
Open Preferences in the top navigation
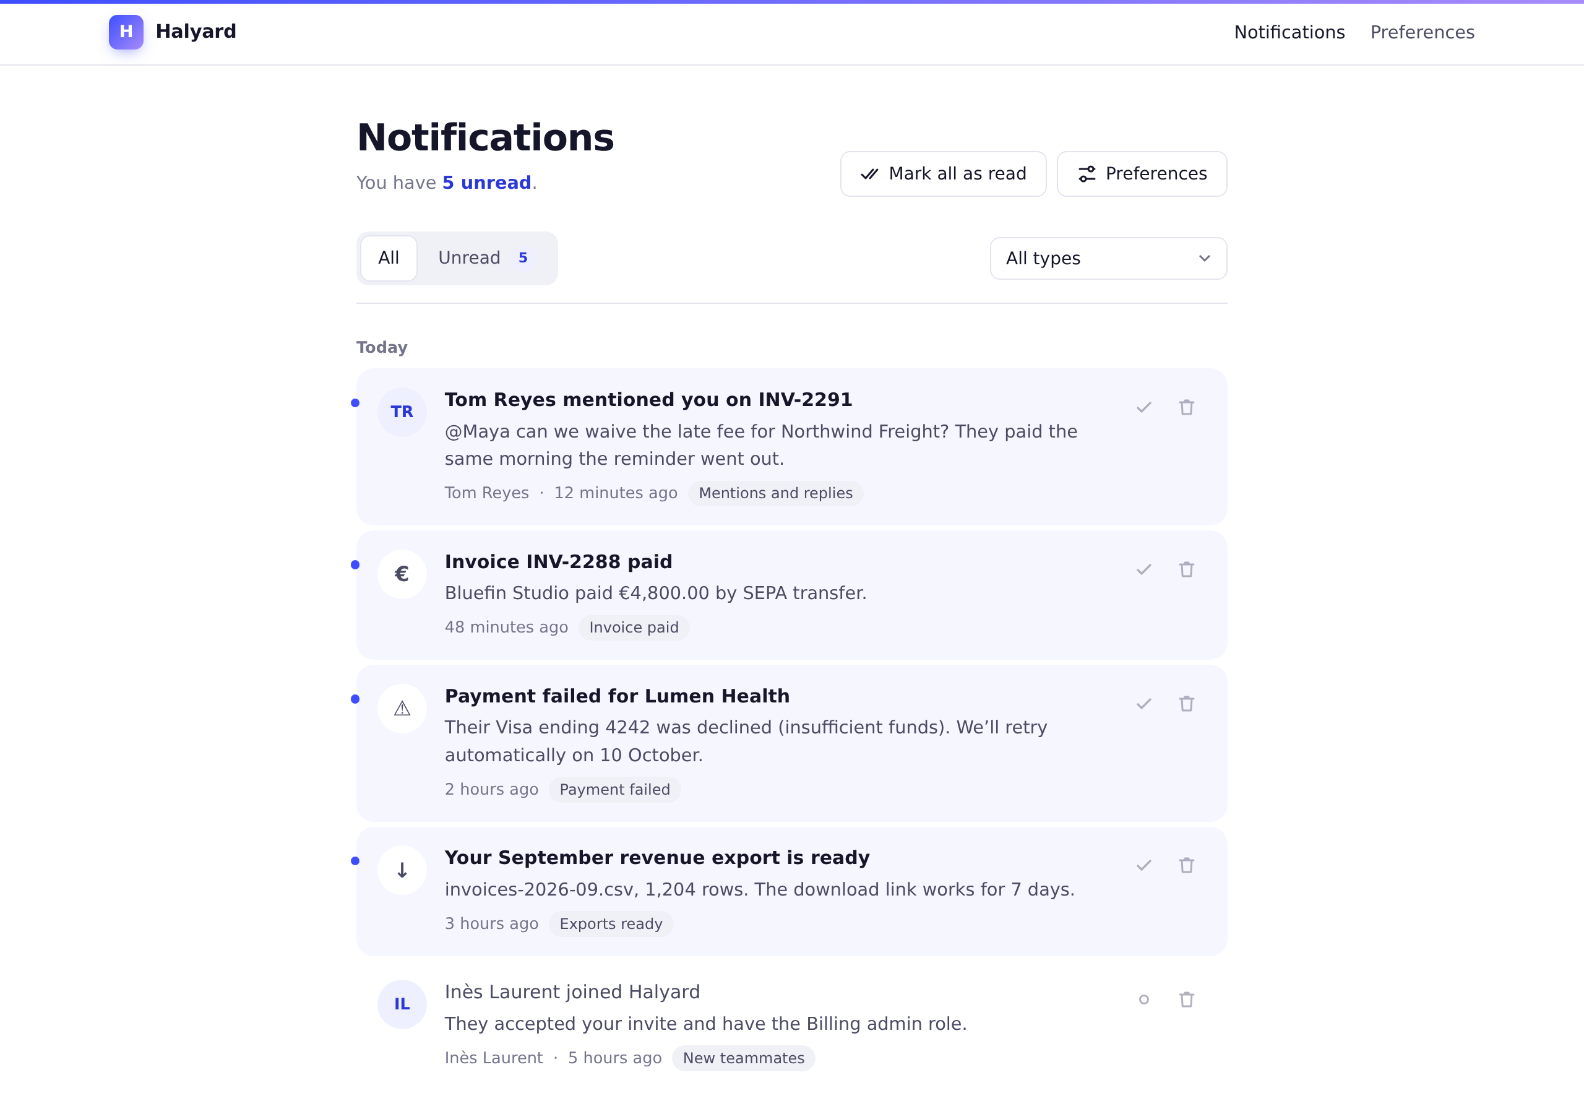(1422, 32)
